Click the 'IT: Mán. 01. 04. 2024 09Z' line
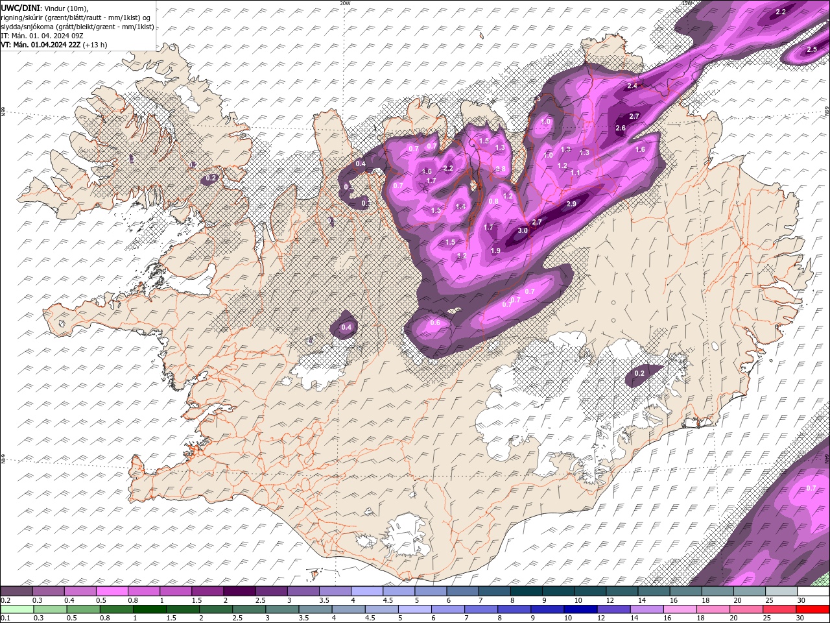The height and width of the screenshot is (623, 830). pyautogui.click(x=41, y=36)
